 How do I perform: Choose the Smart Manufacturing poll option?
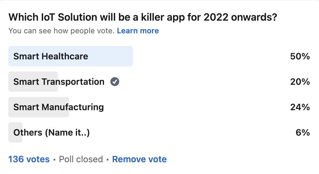pos(58,107)
